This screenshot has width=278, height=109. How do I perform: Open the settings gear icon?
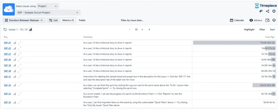coord(274,11)
